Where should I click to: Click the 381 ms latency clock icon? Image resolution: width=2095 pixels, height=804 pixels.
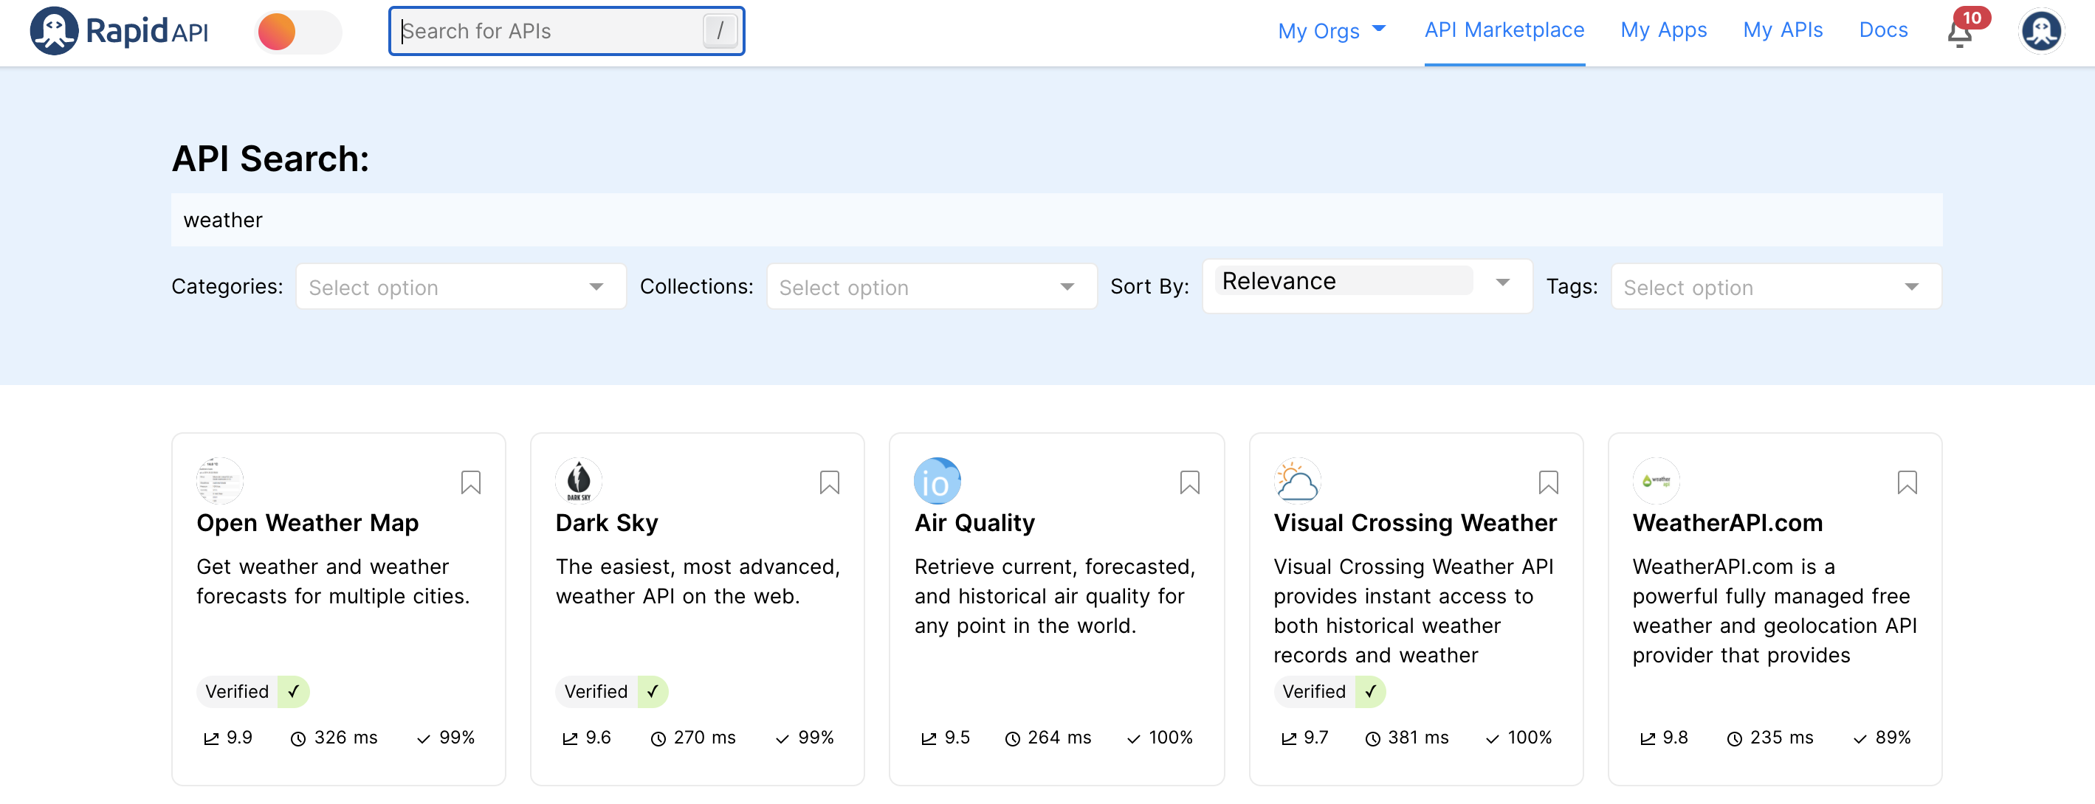(1373, 738)
